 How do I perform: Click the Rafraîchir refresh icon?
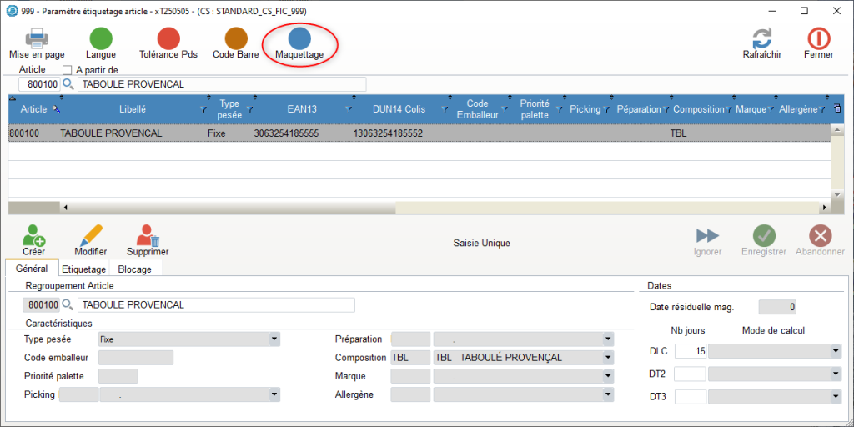click(x=761, y=38)
